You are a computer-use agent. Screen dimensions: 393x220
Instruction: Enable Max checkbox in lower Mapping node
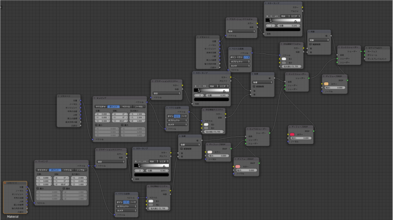coord(64,188)
